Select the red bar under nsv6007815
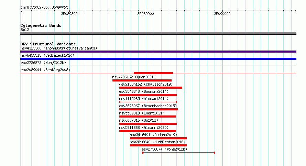This screenshot has width=306, height=166. 148,124
